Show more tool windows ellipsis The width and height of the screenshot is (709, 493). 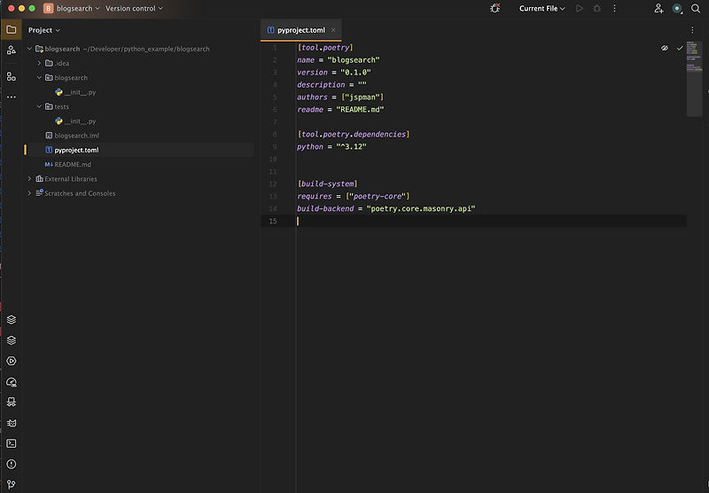12,97
